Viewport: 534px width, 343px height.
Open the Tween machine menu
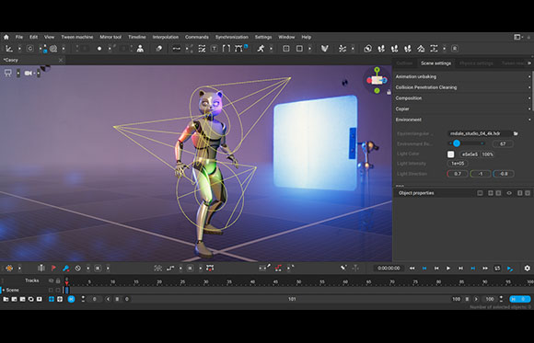(x=77, y=37)
